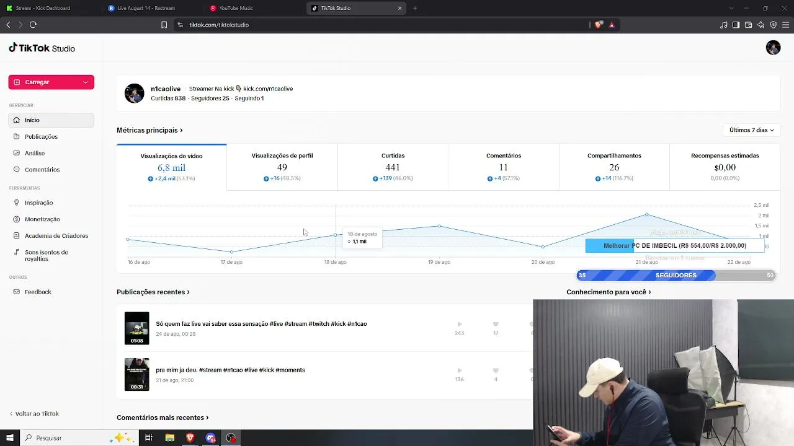The height and width of the screenshot is (446, 794).
Task: Open Inspiração in the sidebar
Action: [x=51, y=203]
